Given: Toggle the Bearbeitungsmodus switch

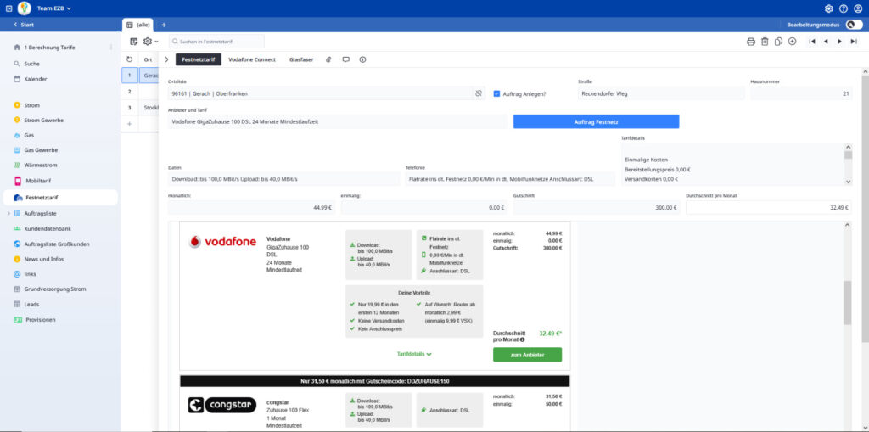Looking at the screenshot, I should (x=854, y=25).
